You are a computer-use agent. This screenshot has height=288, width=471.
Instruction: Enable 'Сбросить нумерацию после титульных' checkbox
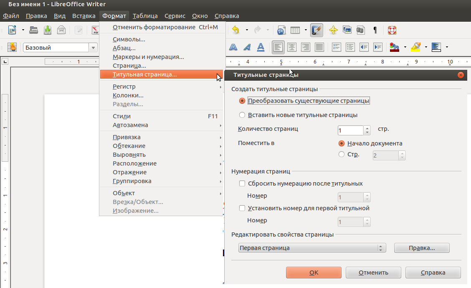[242, 184]
